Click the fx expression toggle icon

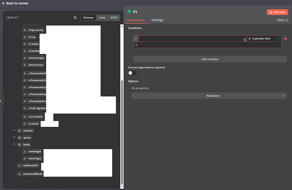136,39
